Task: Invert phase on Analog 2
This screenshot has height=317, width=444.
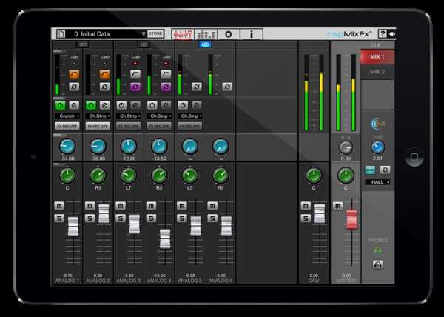Action: [x=104, y=87]
